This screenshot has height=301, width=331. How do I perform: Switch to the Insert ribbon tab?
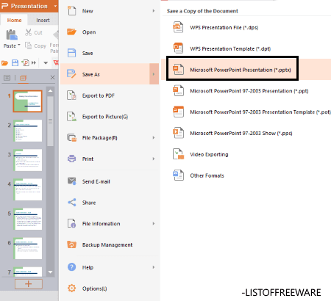43,20
